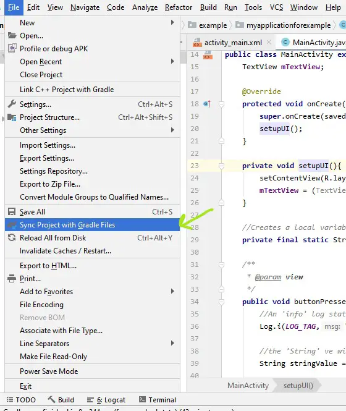Click the Build hammer icon in bottom bar
Viewport: 346px width, 411px height.
(51, 399)
